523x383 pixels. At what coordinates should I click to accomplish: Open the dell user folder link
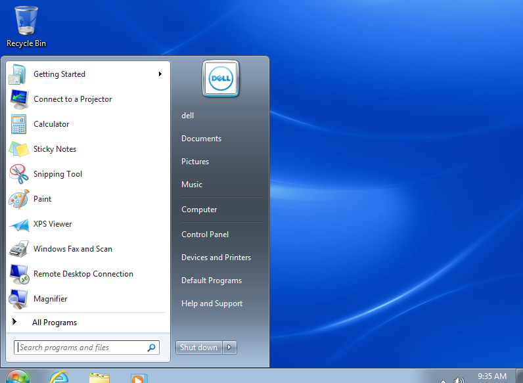(x=187, y=116)
